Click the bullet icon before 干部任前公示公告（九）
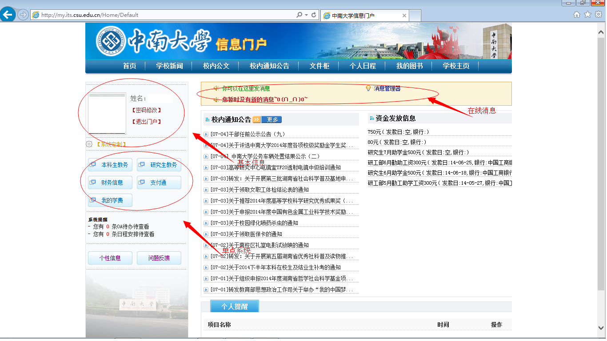 click(206, 134)
